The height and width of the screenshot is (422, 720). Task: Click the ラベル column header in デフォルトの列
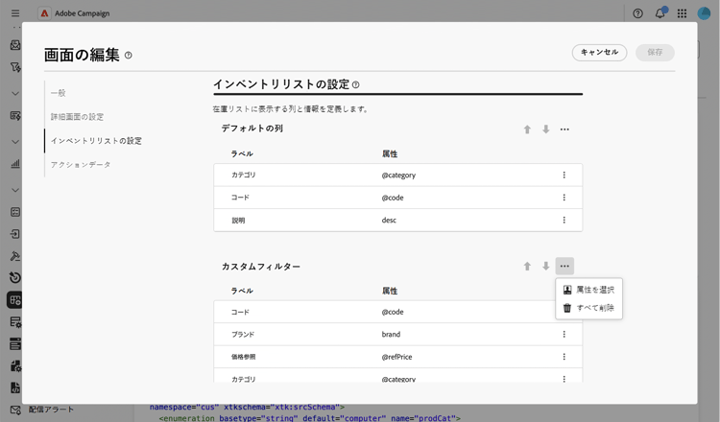coord(242,153)
